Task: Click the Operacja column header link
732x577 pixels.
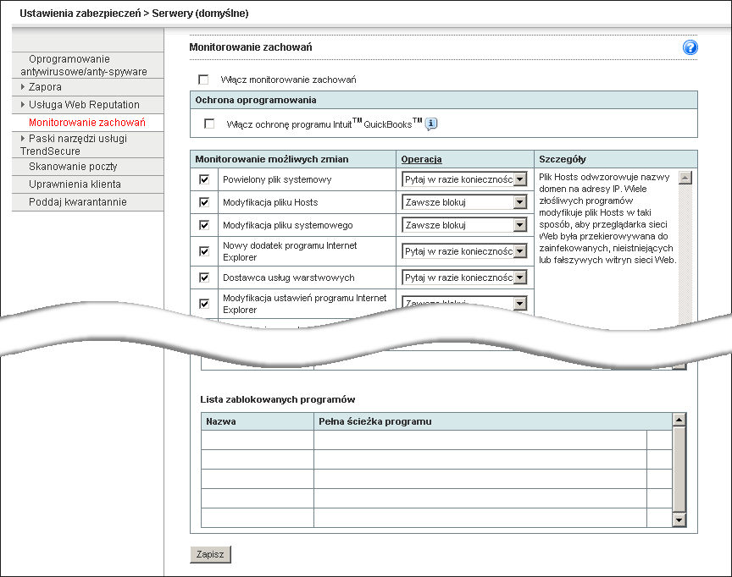Action: pyautogui.click(x=421, y=159)
